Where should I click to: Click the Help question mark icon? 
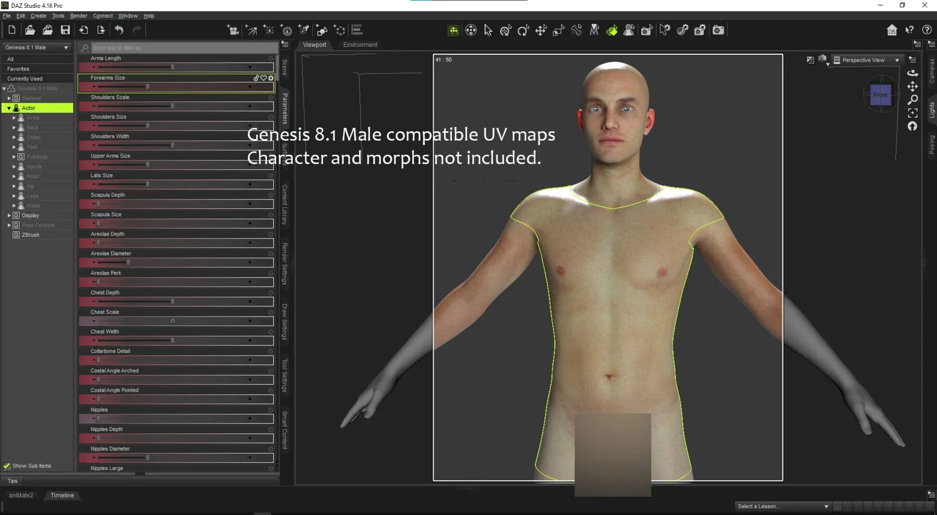point(927,30)
